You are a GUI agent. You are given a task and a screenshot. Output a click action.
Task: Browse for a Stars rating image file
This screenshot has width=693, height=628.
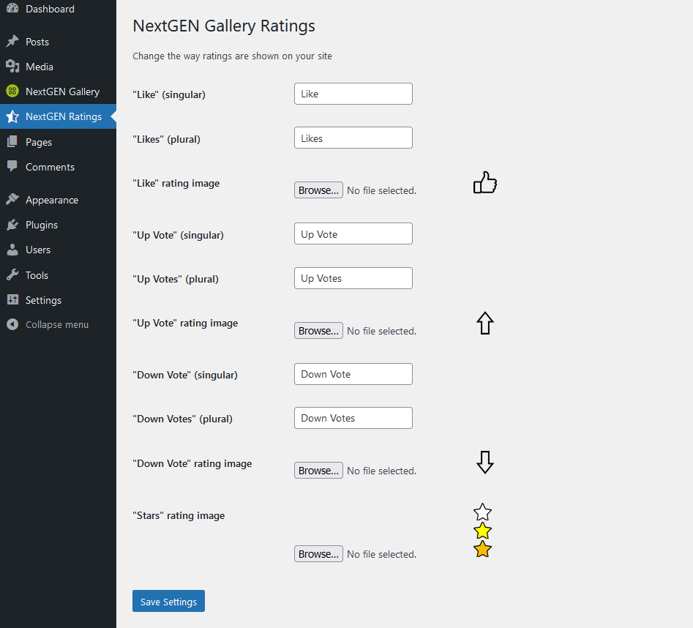(318, 554)
